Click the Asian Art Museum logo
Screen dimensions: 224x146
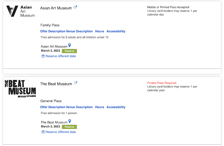click(21, 11)
